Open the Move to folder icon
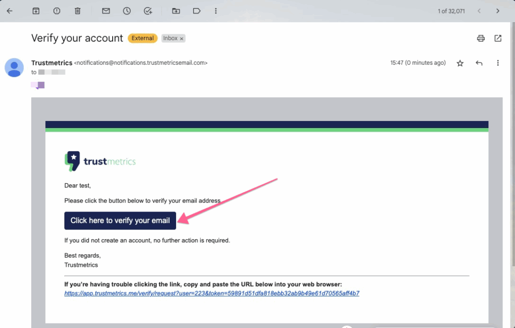The width and height of the screenshot is (515, 328). [176, 11]
